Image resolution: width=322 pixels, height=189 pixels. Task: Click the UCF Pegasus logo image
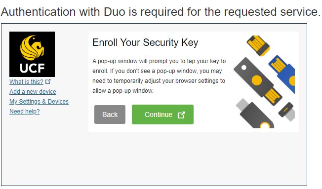tap(32, 54)
